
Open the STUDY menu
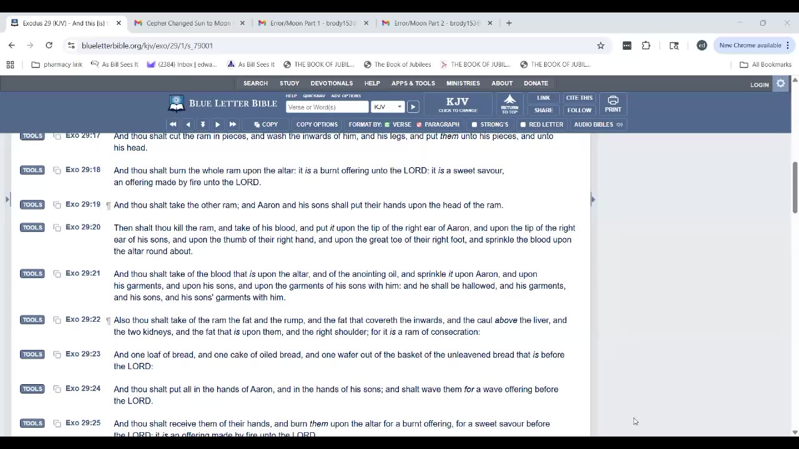pos(289,84)
